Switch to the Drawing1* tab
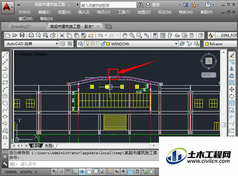Image resolution: width=238 pixels, height=176 pixels. (x=20, y=27)
